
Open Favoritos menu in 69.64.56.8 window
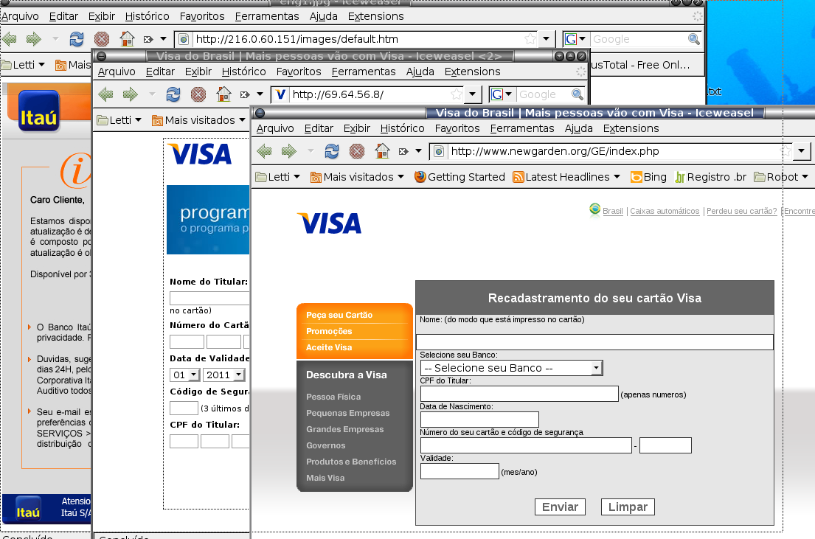[299, 72]
